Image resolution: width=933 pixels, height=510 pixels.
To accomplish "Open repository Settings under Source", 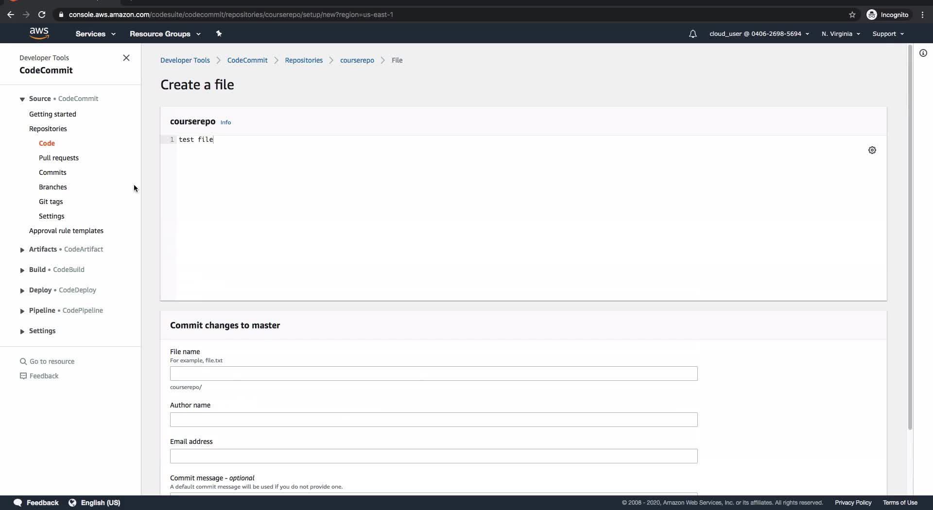I will (x=52, y=216).
